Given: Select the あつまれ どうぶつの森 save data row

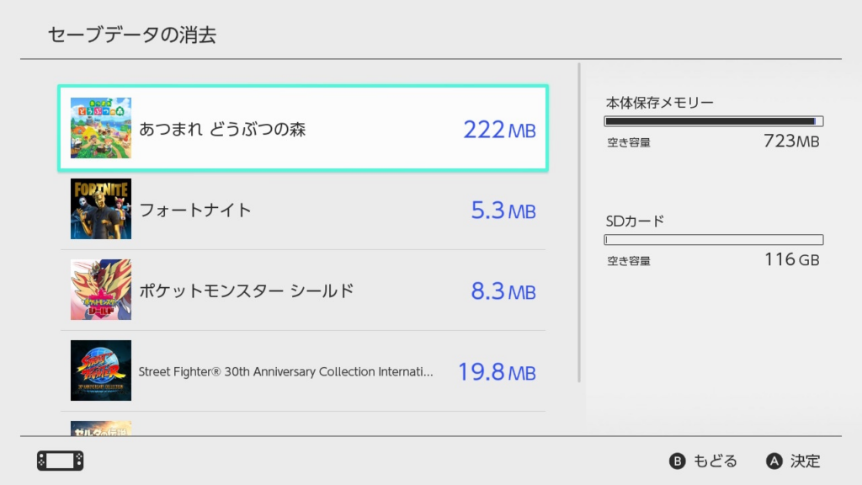Looking at the screenshot, I should [x=303, y=129].
